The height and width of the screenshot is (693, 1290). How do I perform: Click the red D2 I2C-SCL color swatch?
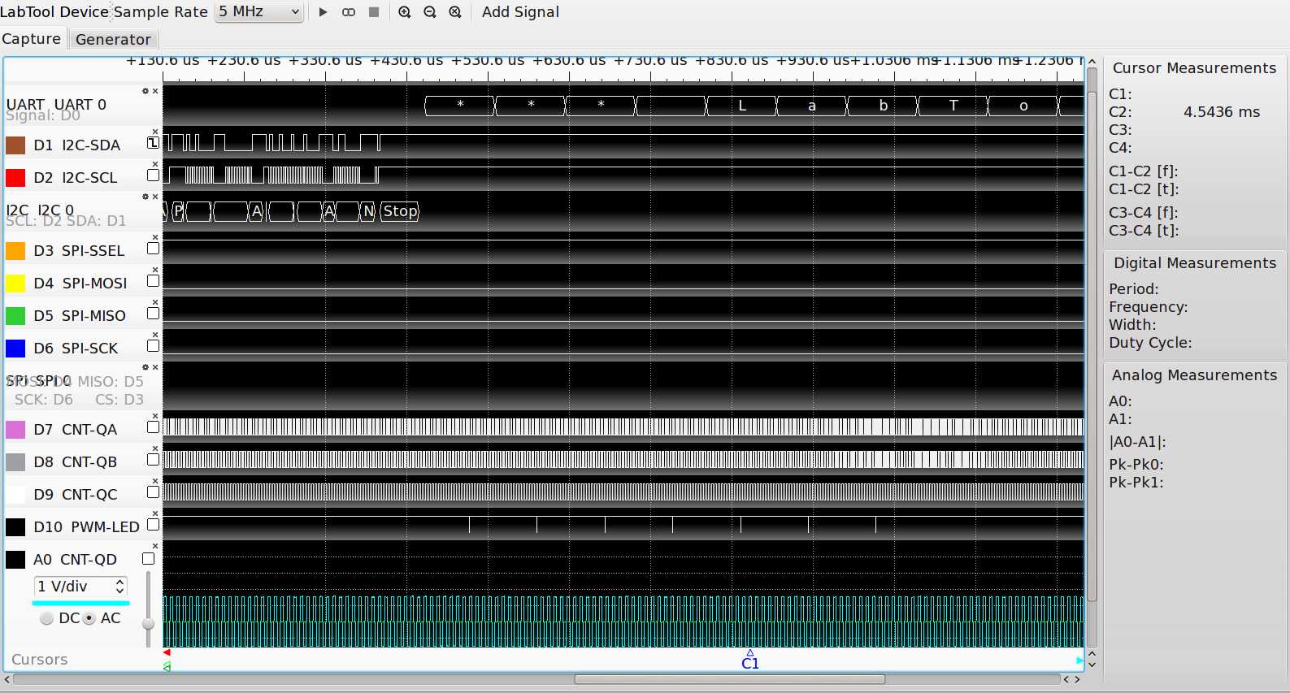click(x=15, y=178)
